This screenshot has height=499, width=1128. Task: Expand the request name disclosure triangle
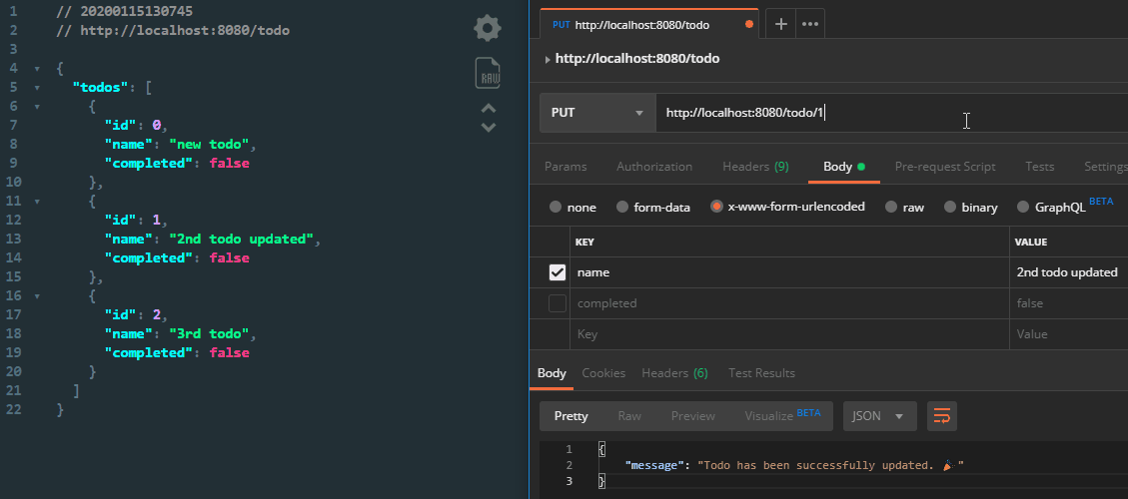[x=548, y=59]
